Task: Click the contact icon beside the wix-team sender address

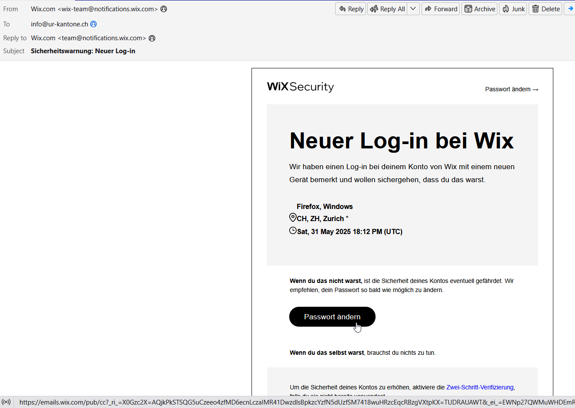Action: [164, 9]
